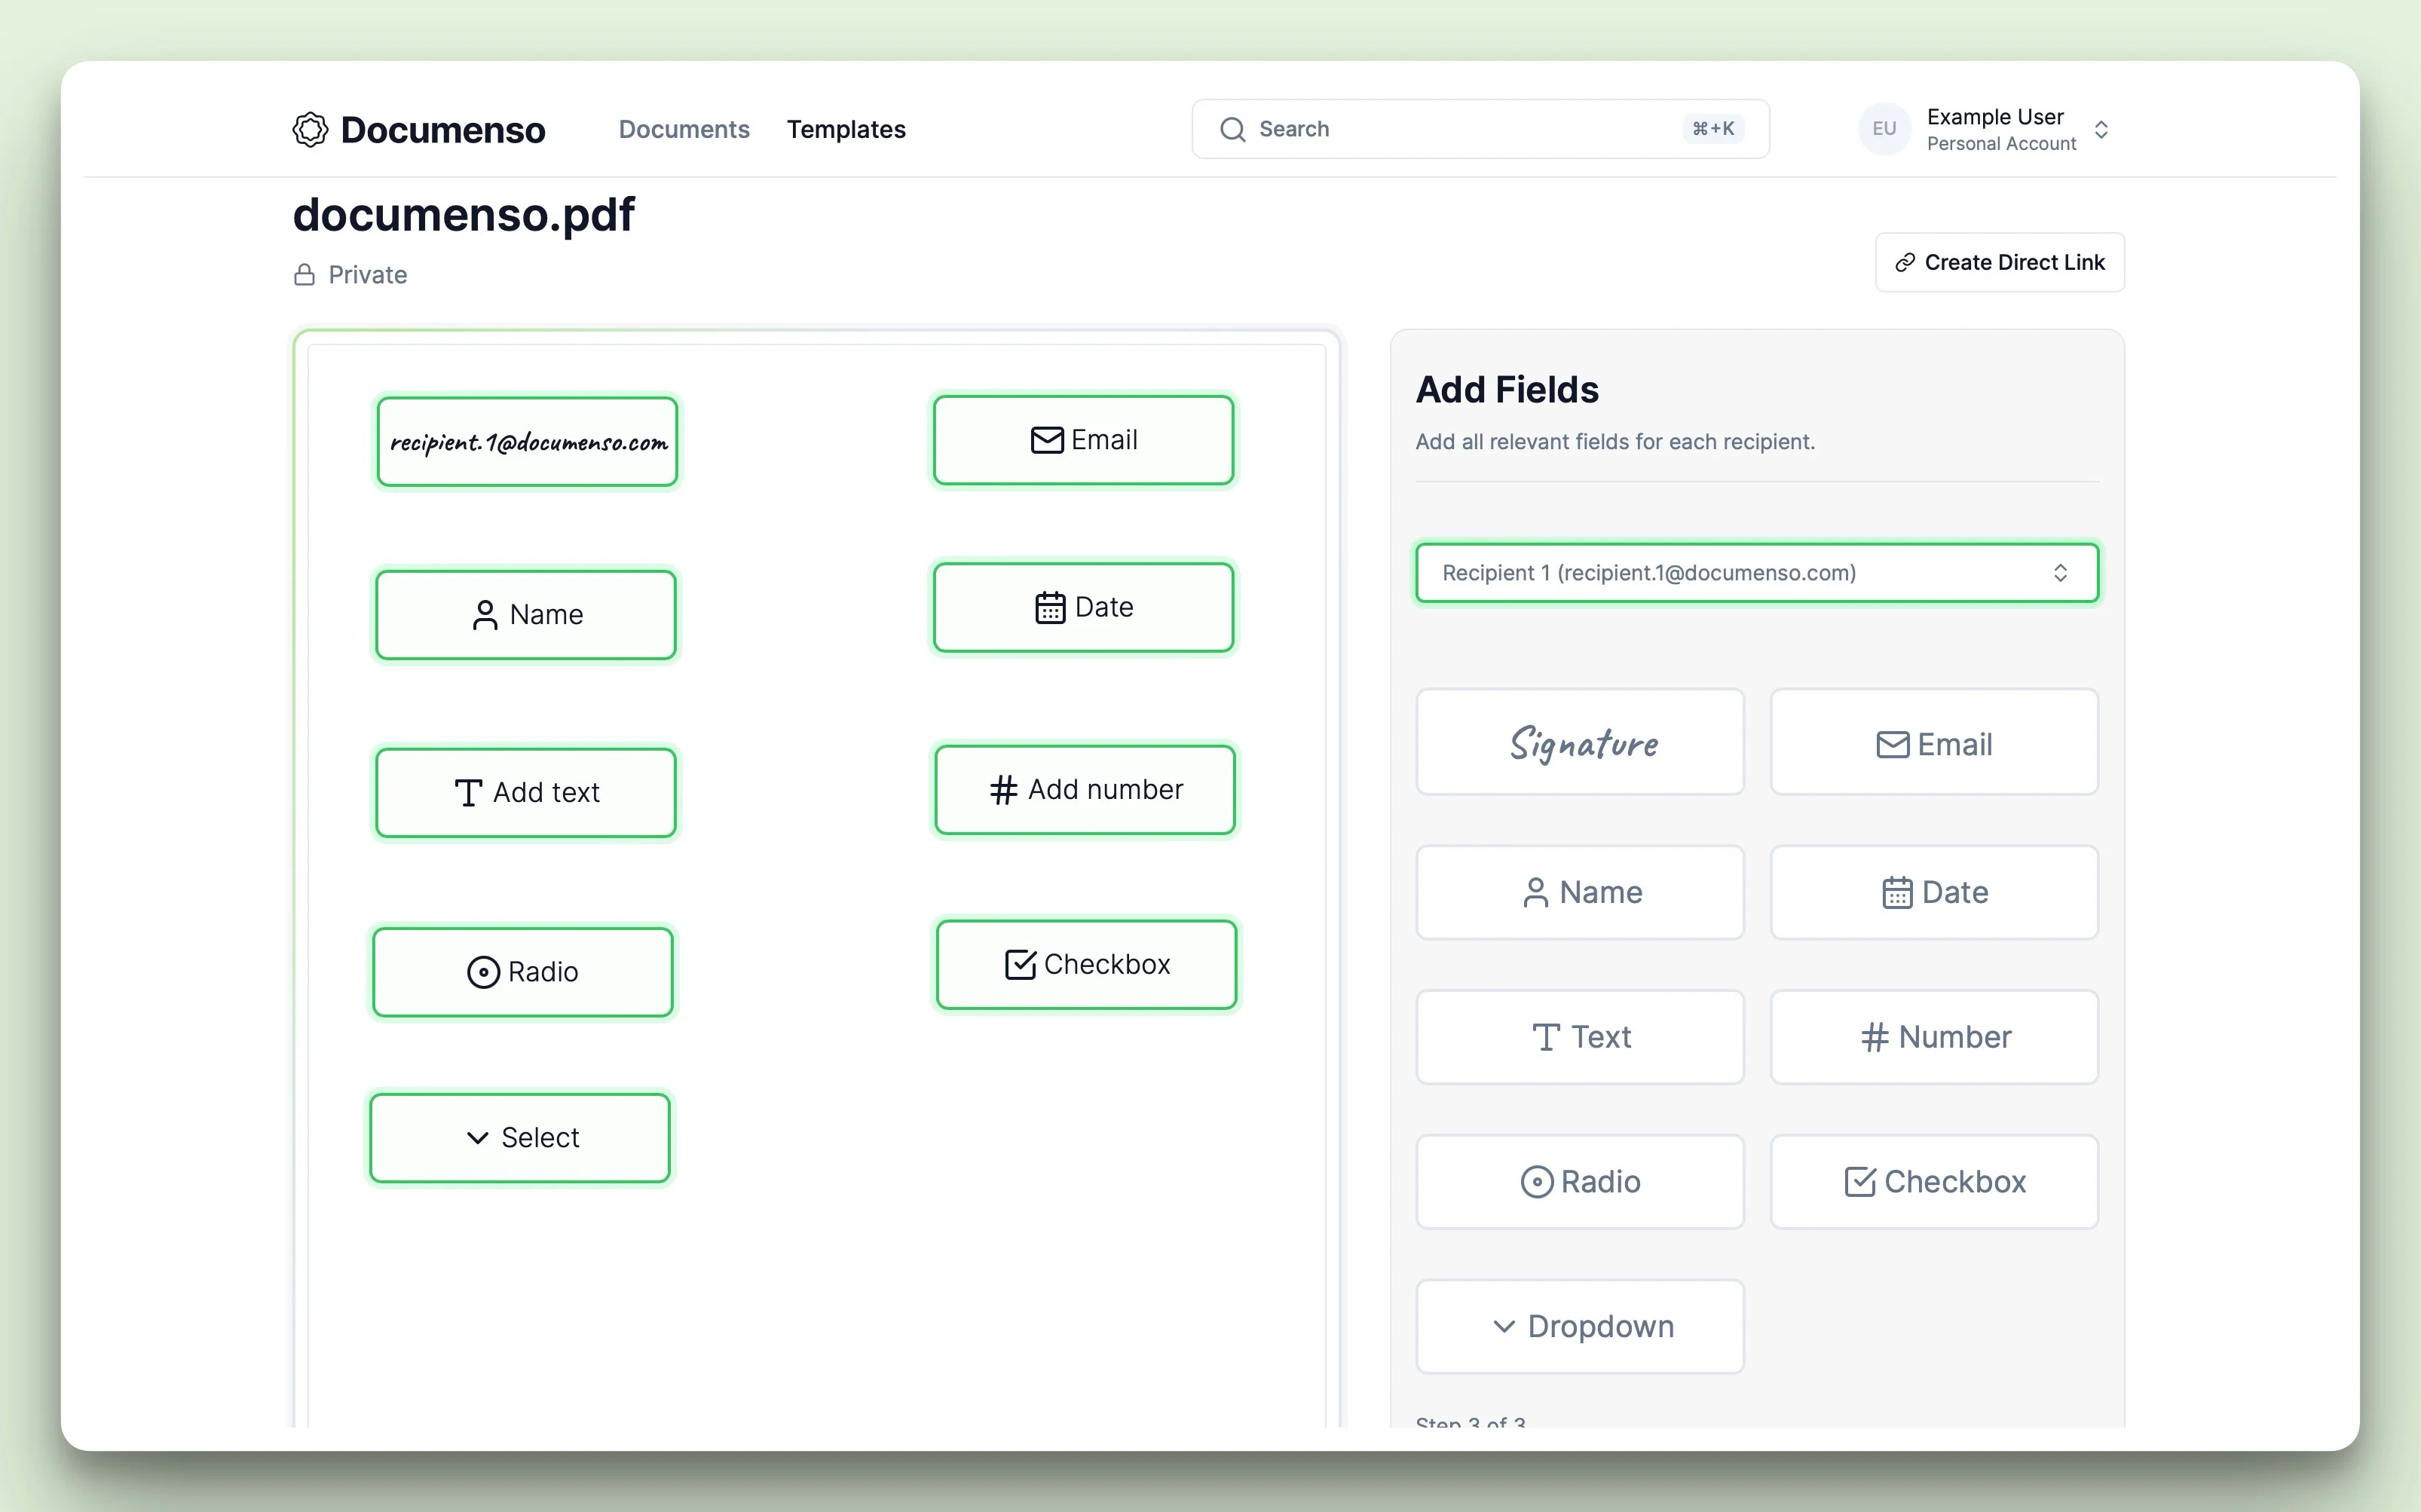Expand the Select field on document

point(522,1137)
